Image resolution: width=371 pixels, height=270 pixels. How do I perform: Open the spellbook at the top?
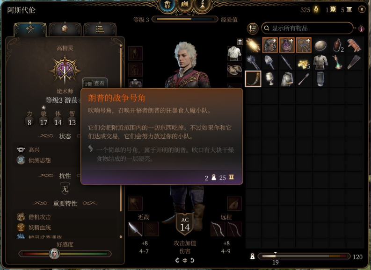(185, 5)
